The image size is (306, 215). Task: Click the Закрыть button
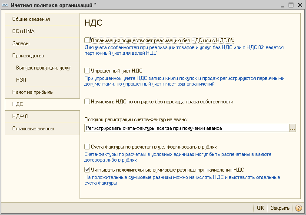coord(280,208)
